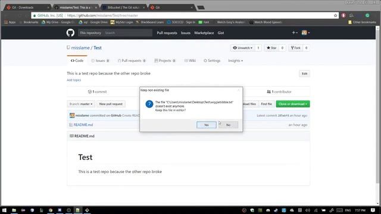Click the Find file button

266,104
